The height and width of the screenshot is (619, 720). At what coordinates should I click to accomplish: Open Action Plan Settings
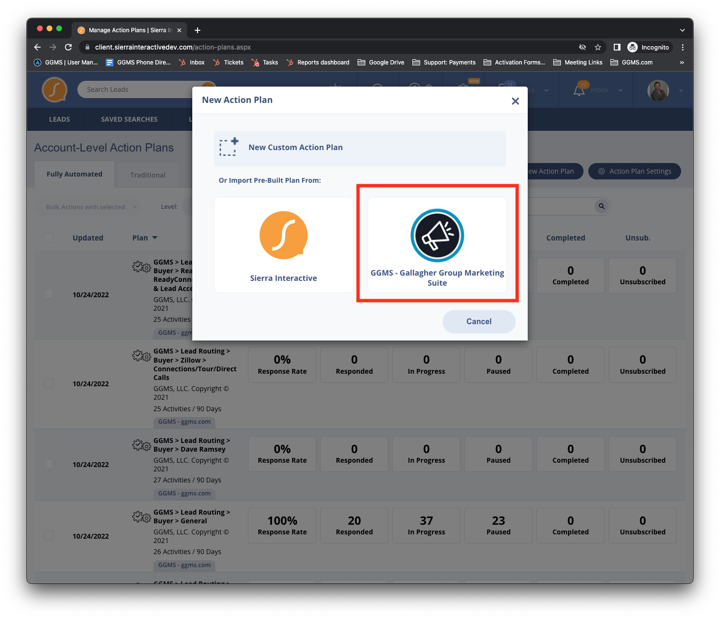(634, 171)
